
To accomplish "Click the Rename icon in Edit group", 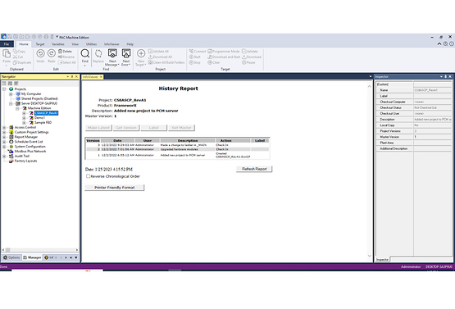I will click(x=60, y=57).
